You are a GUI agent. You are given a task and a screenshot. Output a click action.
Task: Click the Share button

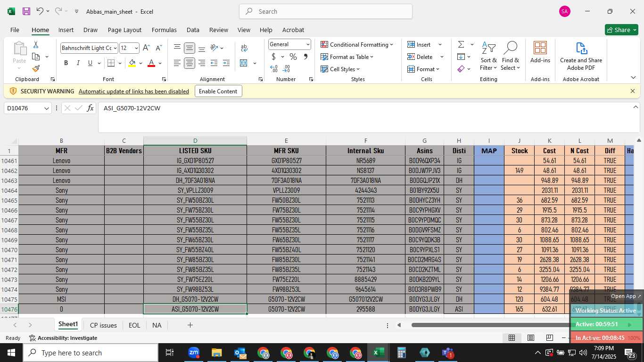(x=621, y=30)
